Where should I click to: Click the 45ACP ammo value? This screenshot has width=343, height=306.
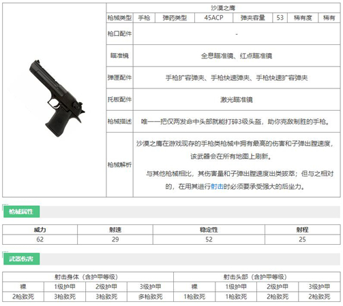tap(213, 18)
